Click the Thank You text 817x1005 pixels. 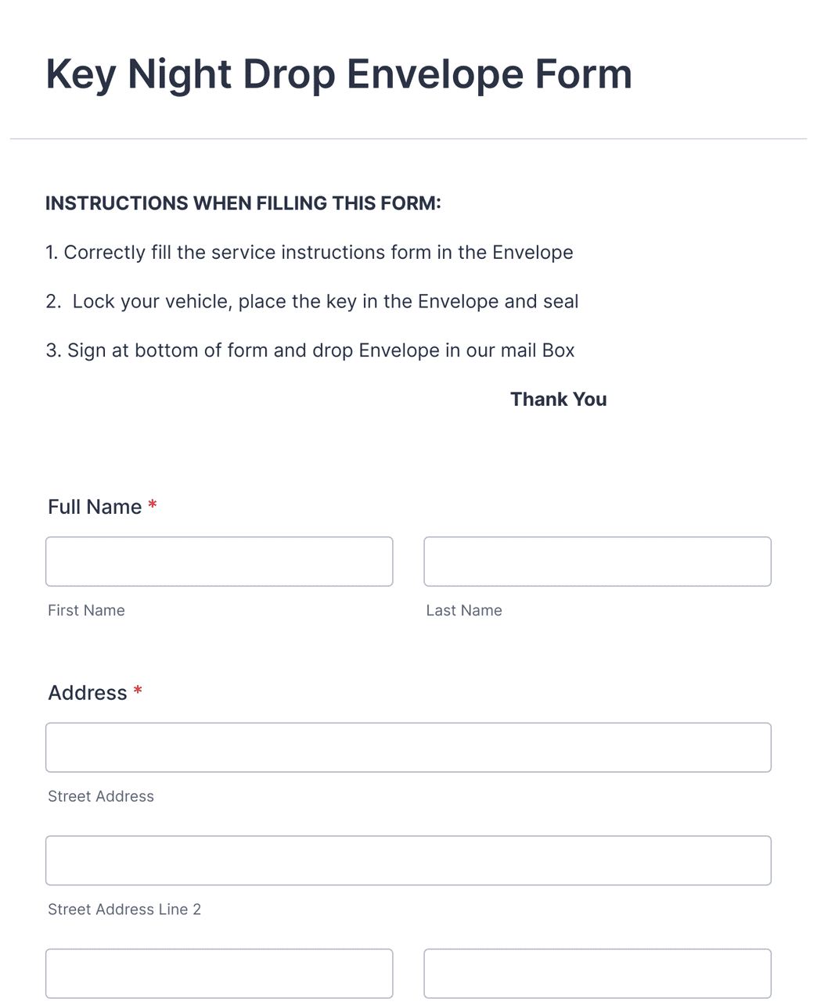[558, 399]
